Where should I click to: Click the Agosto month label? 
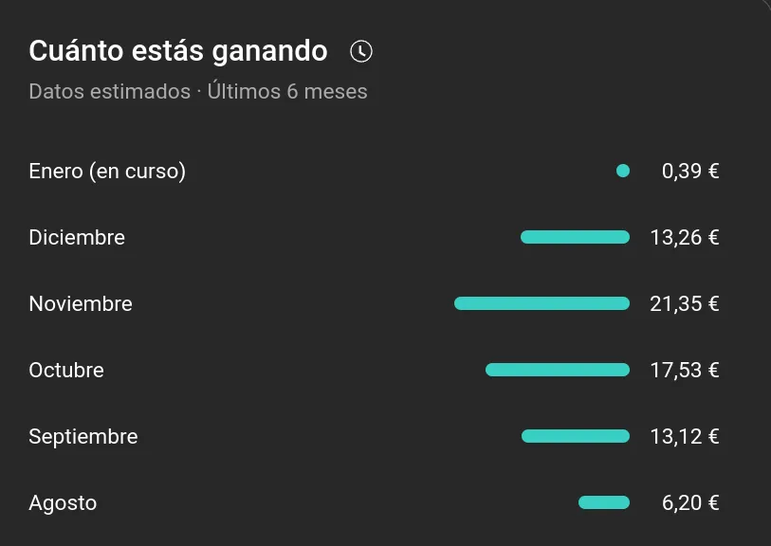(x=63, y=503)
